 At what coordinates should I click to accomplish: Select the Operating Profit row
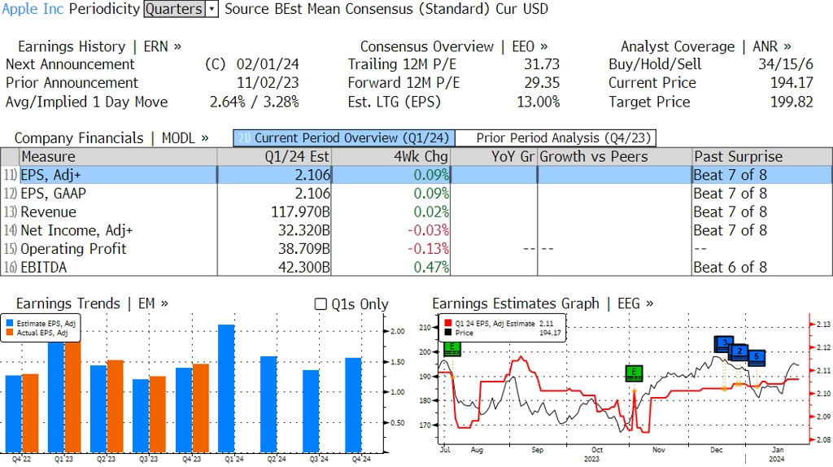(x=416, y=249)
